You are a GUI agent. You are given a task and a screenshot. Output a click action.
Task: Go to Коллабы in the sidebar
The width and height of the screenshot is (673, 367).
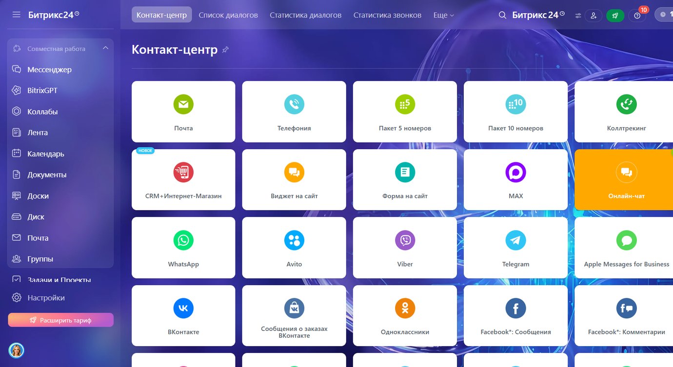coord(60,112)
